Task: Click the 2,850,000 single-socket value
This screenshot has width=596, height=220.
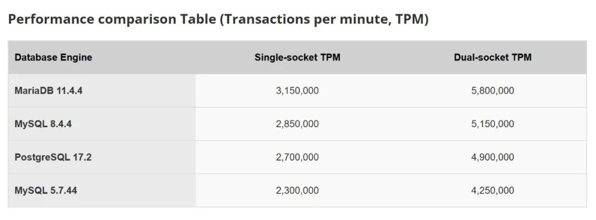Action: 297,124
